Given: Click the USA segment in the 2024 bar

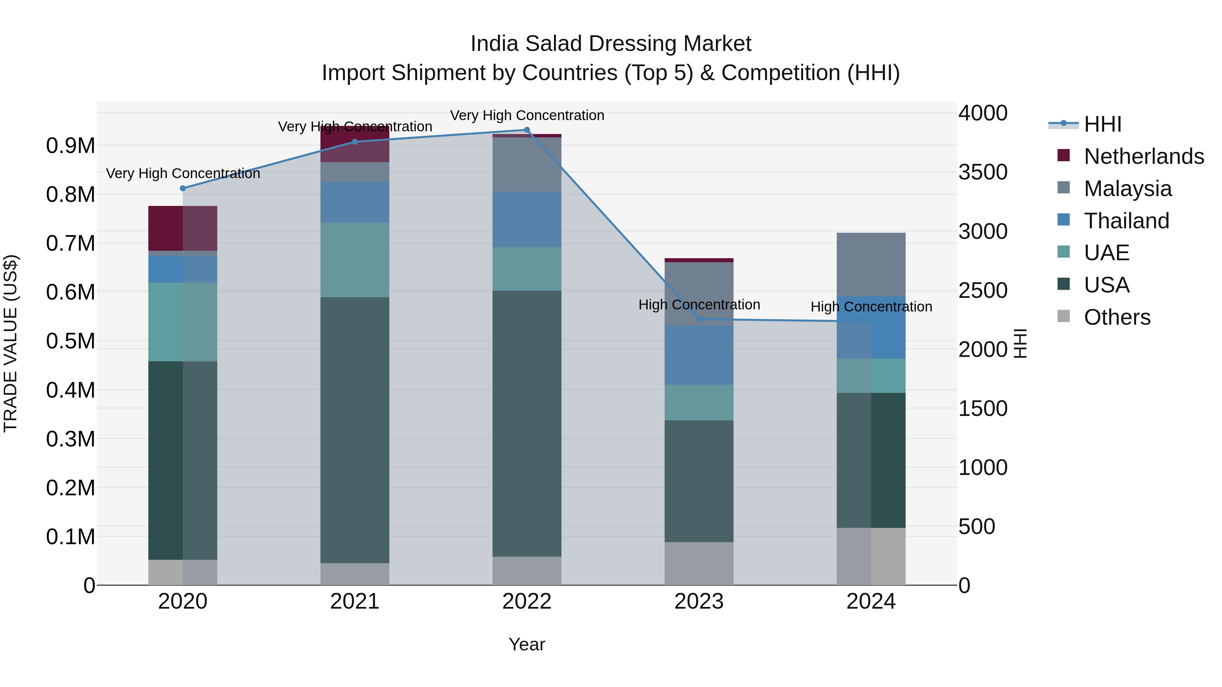Looking at the screenshot, I should 871,460.
